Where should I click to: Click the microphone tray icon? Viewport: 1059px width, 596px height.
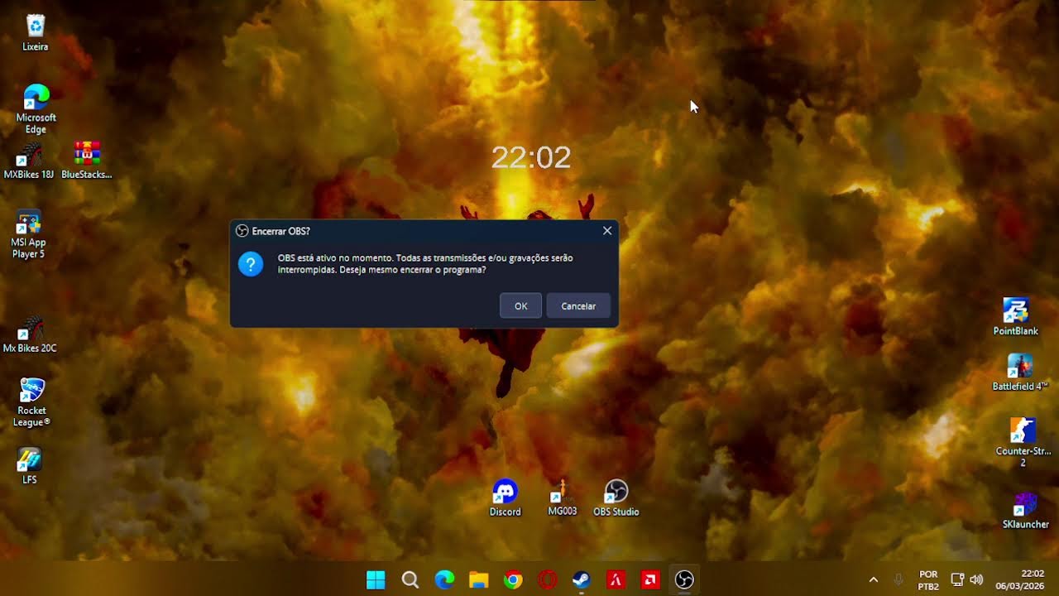tap(898, 580)
